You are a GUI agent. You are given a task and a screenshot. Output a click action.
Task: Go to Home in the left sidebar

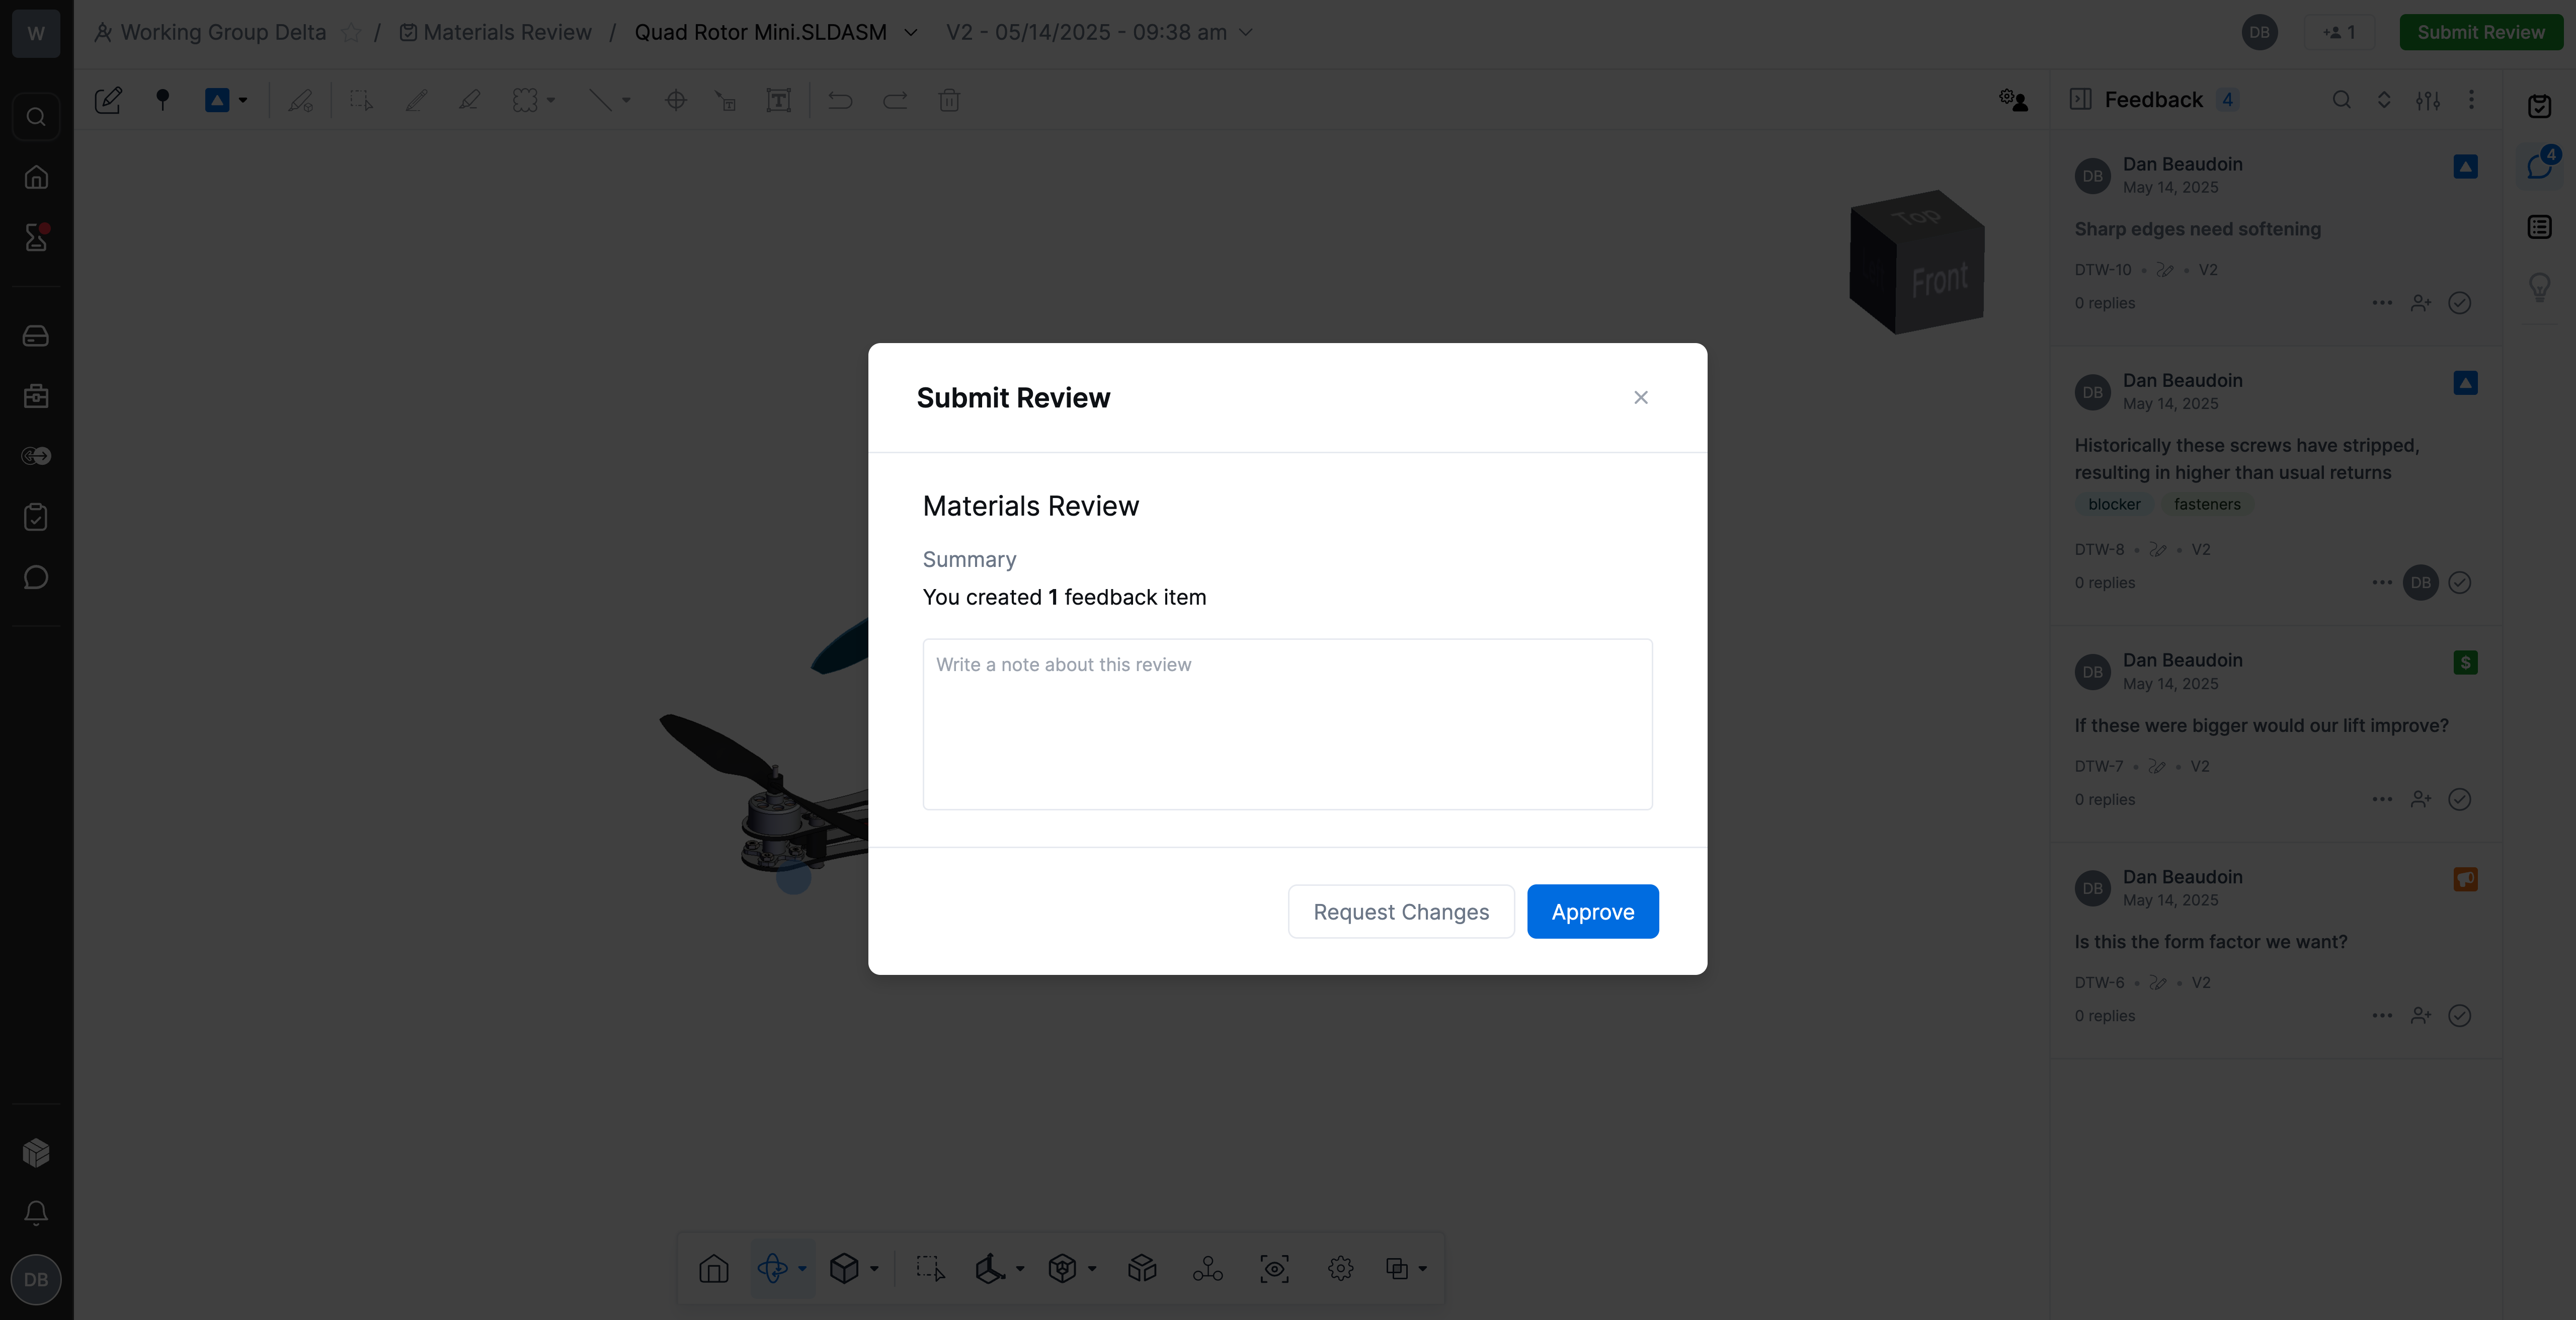pyautogui.click(x=36, y=177)
